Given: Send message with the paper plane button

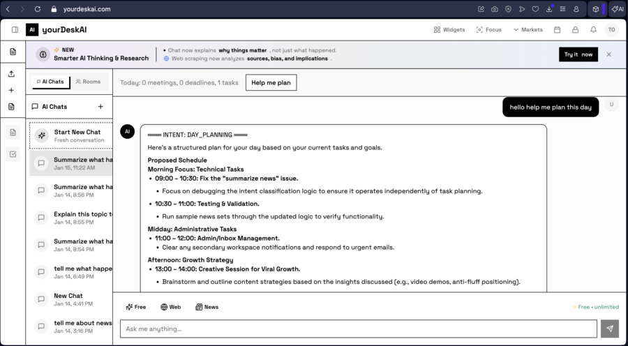Looking at the screenshot, I should click(x=609, y=329).
